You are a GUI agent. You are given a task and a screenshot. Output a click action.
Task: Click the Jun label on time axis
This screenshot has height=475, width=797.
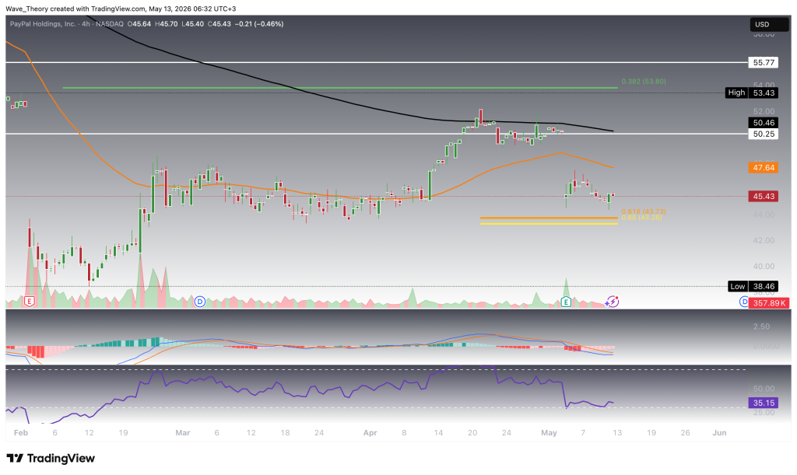tap(719, 433)
